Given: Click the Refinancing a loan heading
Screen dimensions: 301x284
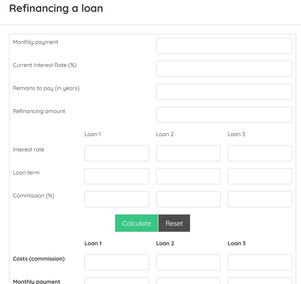Looking at the screenshot, I should [x=56, y=8].
